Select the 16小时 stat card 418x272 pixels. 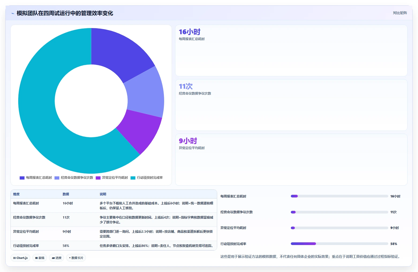291,50
